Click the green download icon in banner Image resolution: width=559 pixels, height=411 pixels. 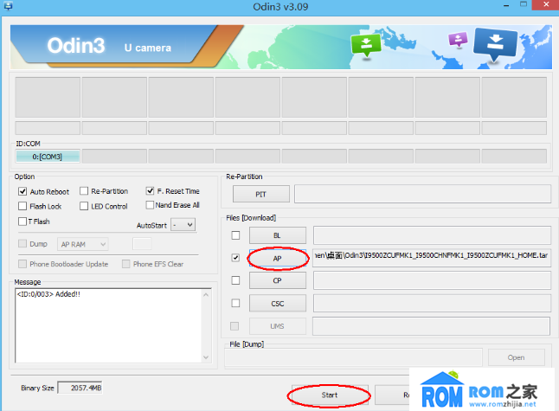tap(366, 45)
